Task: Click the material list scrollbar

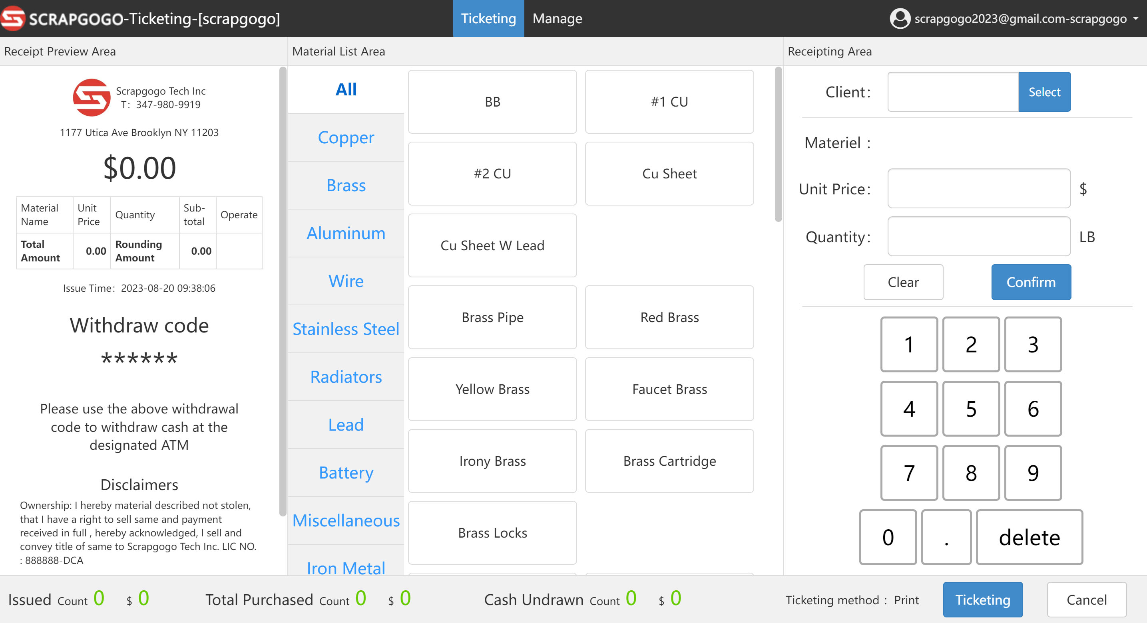Action: click(x=779, y=144)
